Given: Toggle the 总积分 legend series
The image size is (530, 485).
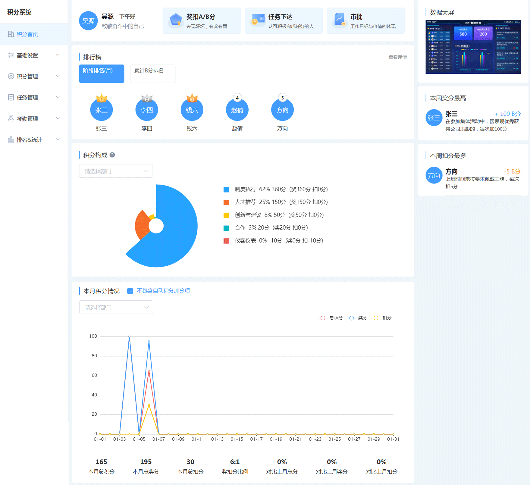Looking at the screenshot, I should [331, 318].
